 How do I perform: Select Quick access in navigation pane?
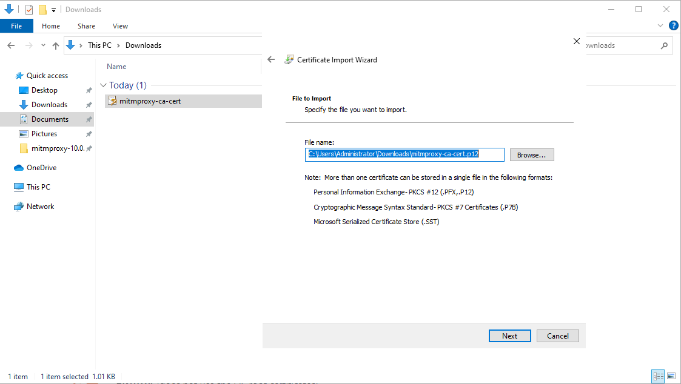(x=47, y=76)
